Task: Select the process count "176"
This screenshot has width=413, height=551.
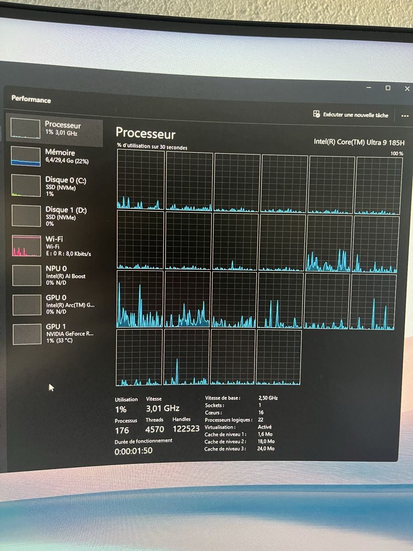Action: (x=122, y=431)
